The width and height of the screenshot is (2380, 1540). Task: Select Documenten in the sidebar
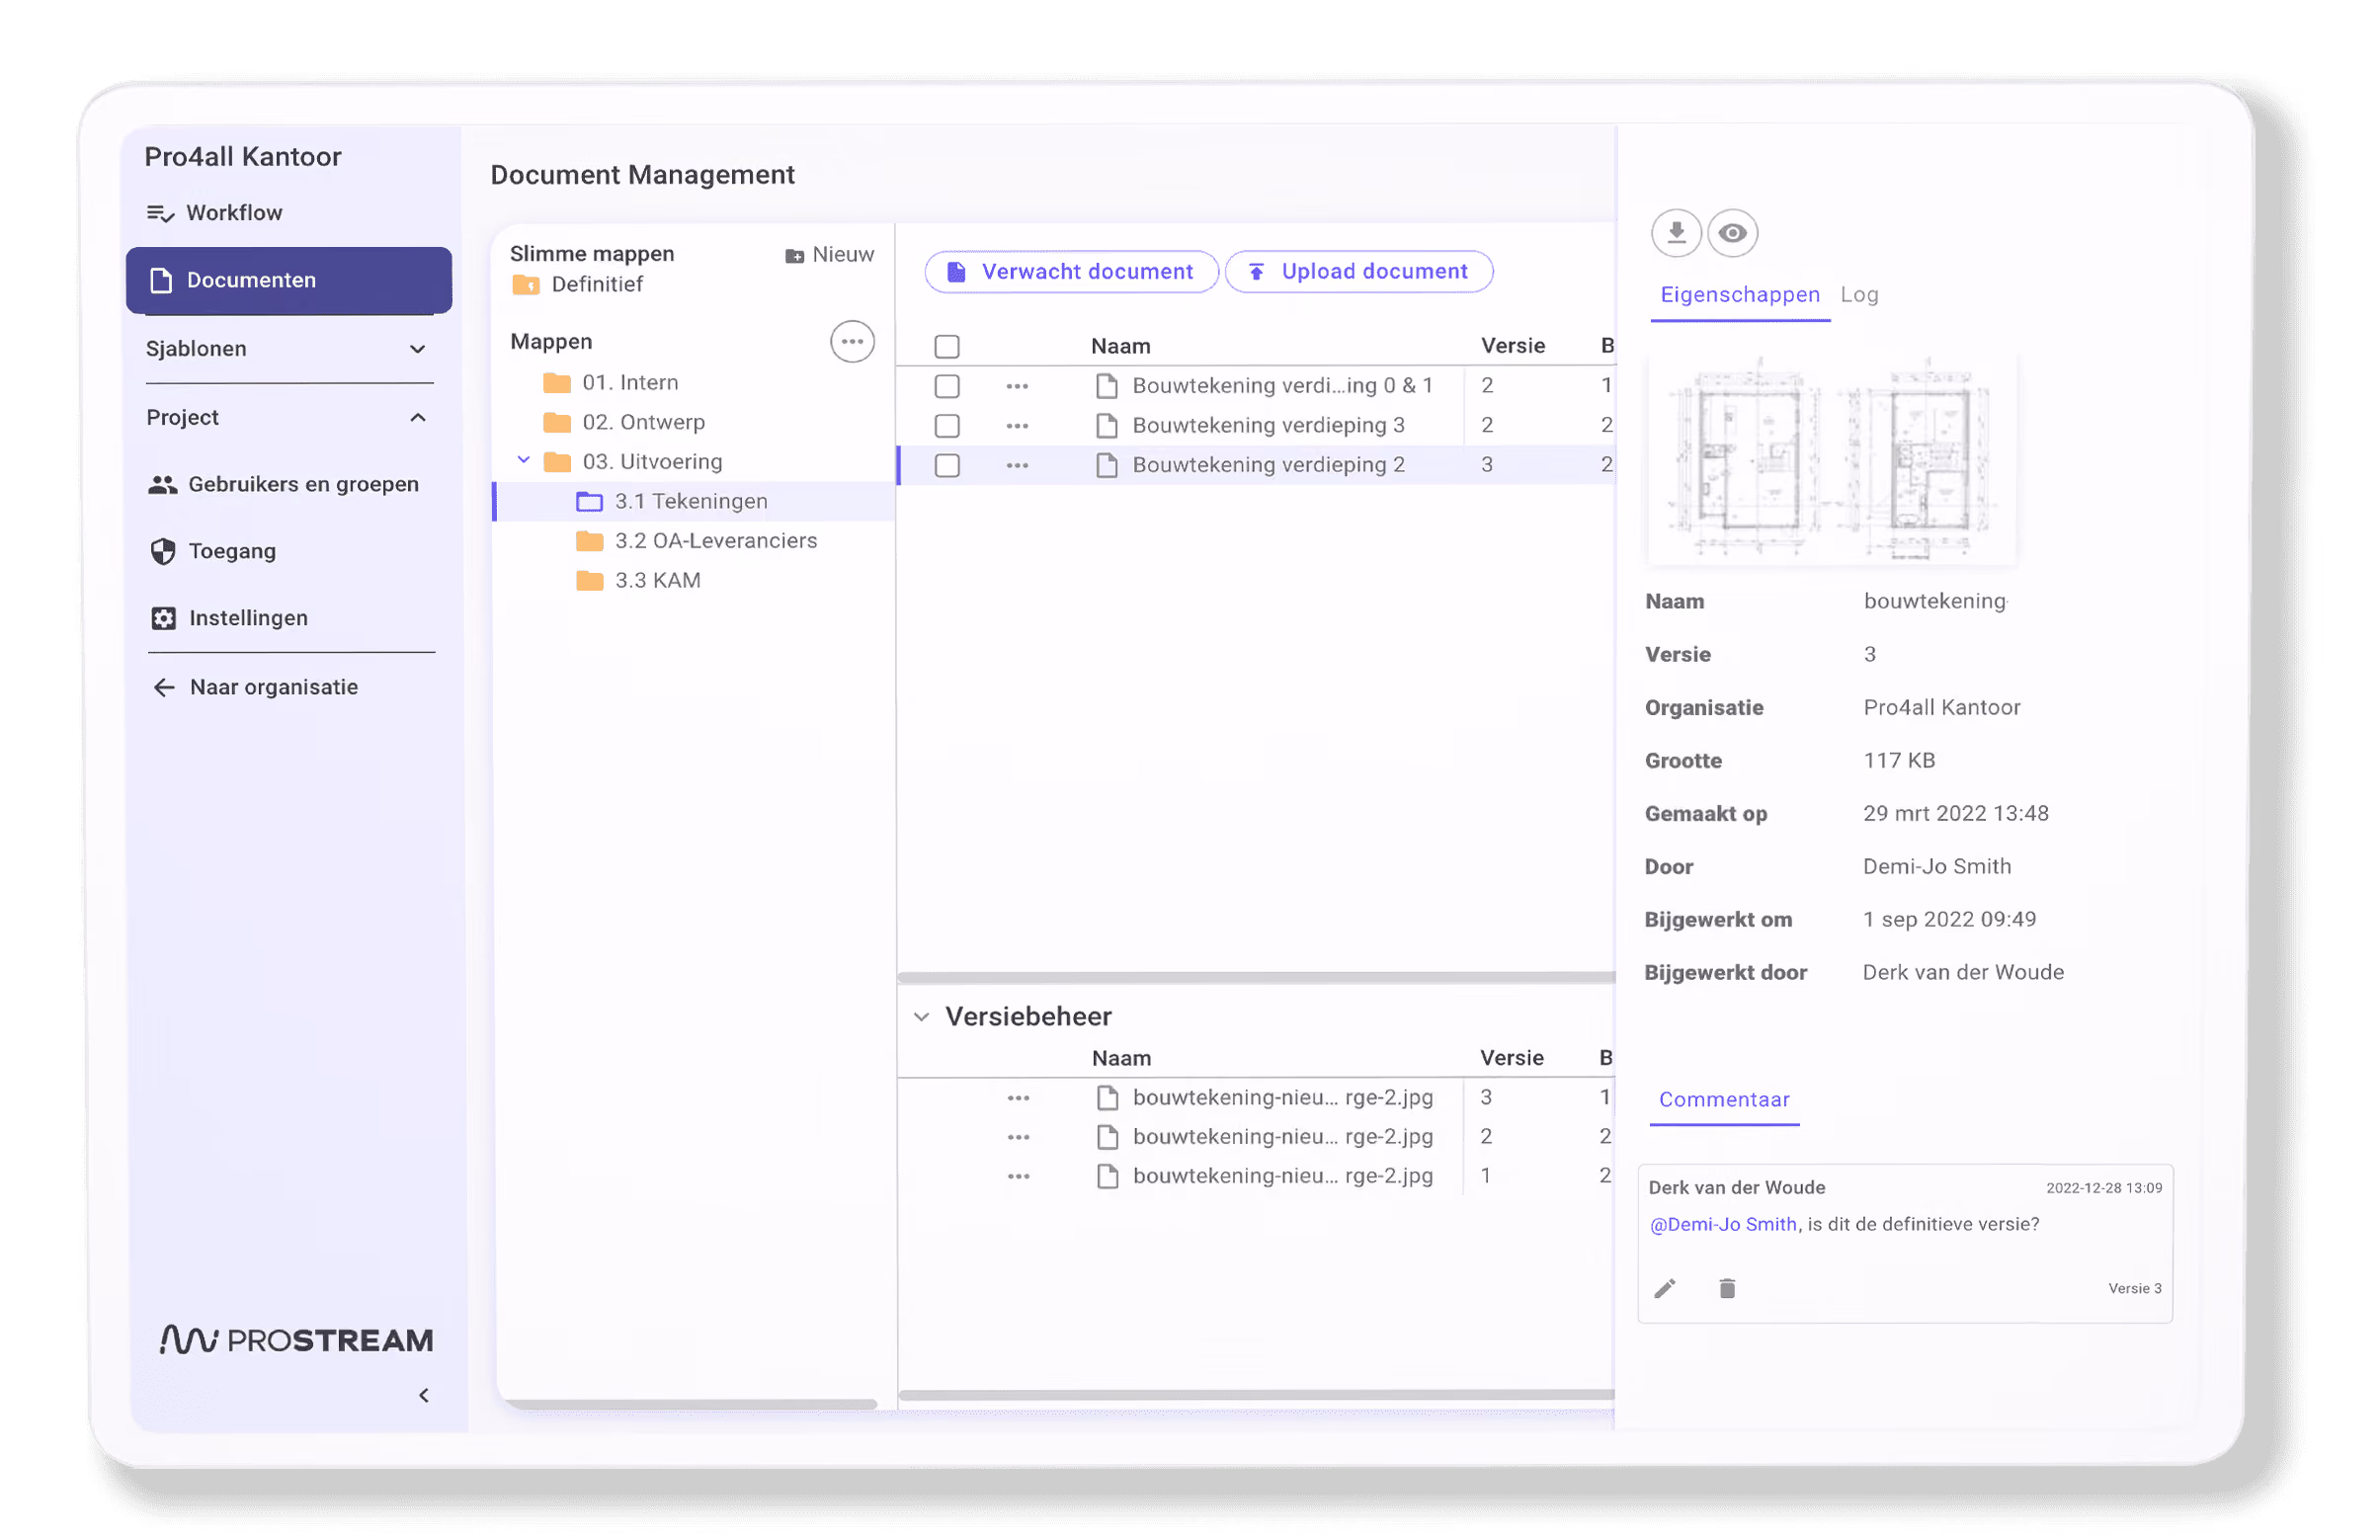[x=288, y=280]
